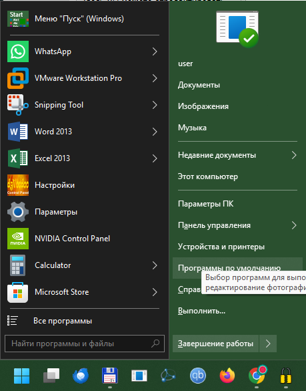Screen dimensions: 306x391
Task: Open Музыка folder
Action: (192, 128)
